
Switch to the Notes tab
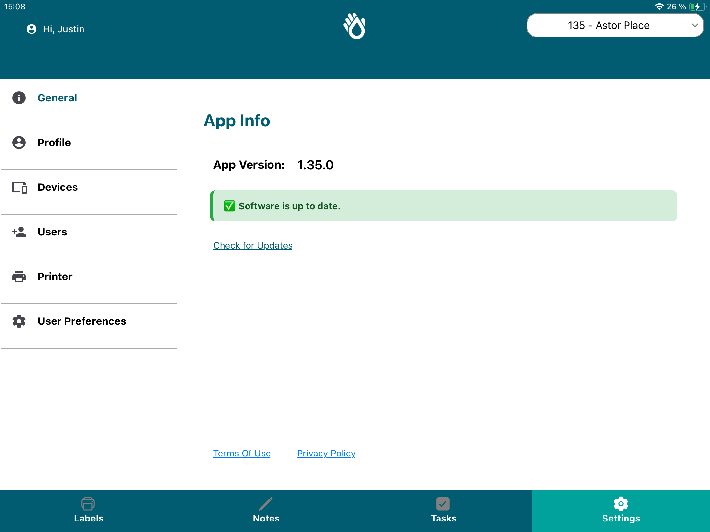[266, 511]
